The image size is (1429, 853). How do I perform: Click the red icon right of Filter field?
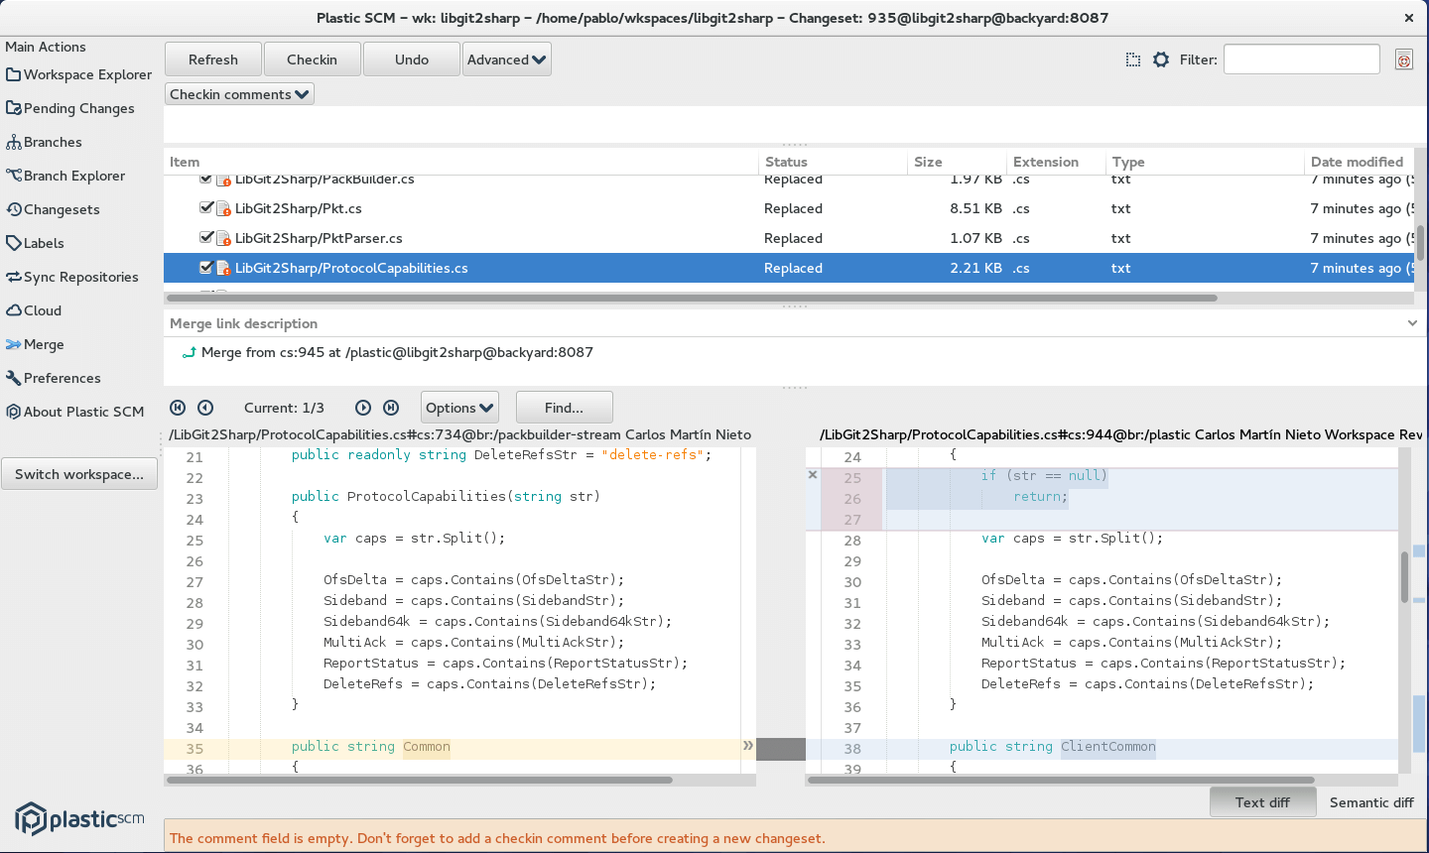tap(1404, 61)
